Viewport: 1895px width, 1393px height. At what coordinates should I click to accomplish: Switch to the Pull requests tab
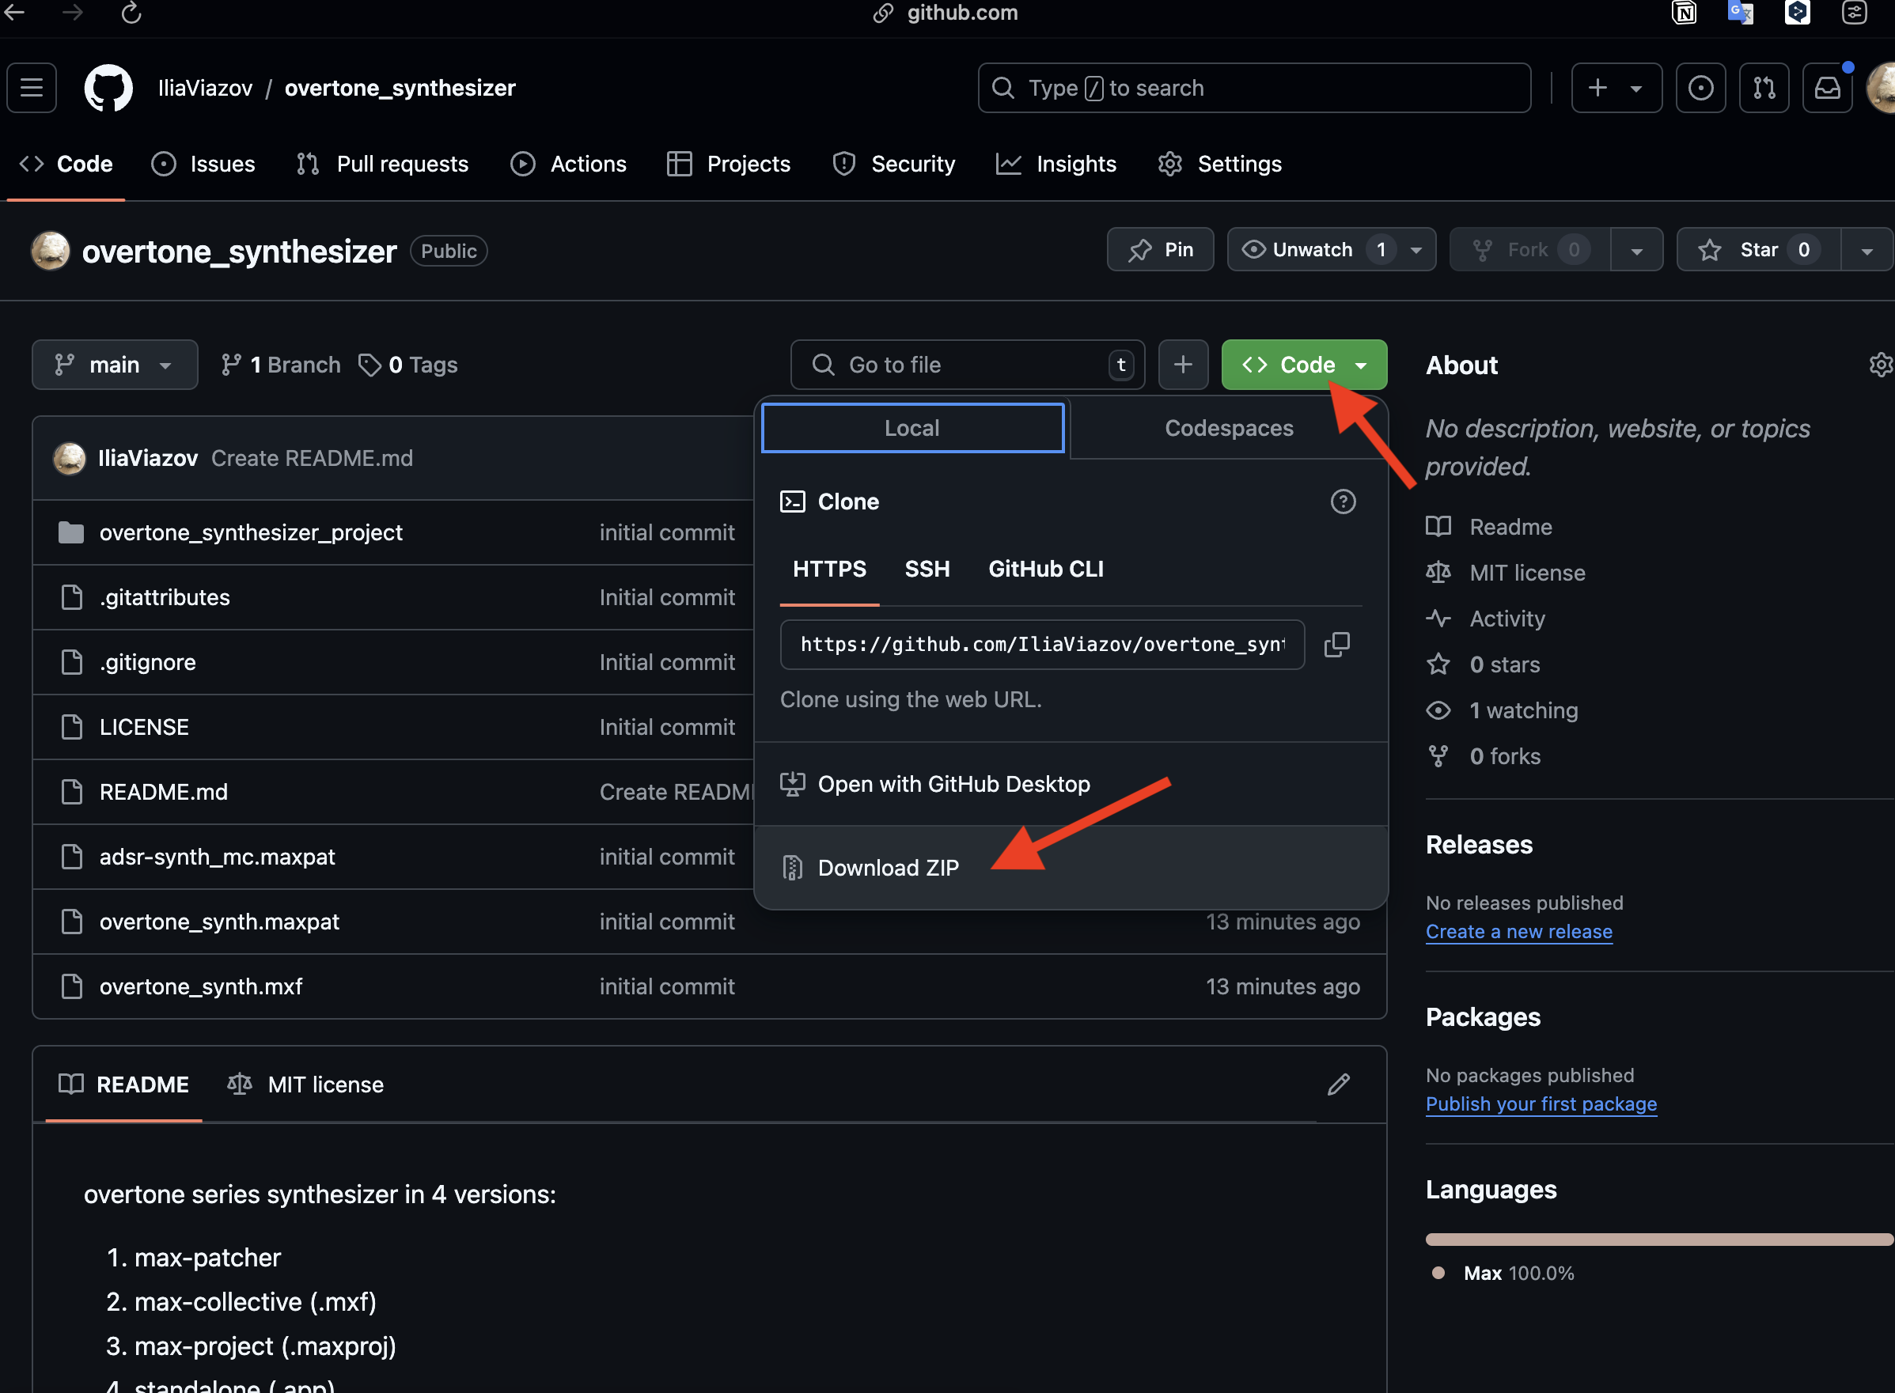click(382, 164)
